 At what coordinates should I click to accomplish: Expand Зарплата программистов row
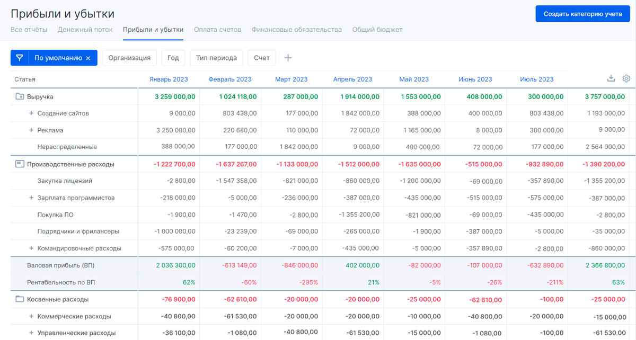[31, 198]
